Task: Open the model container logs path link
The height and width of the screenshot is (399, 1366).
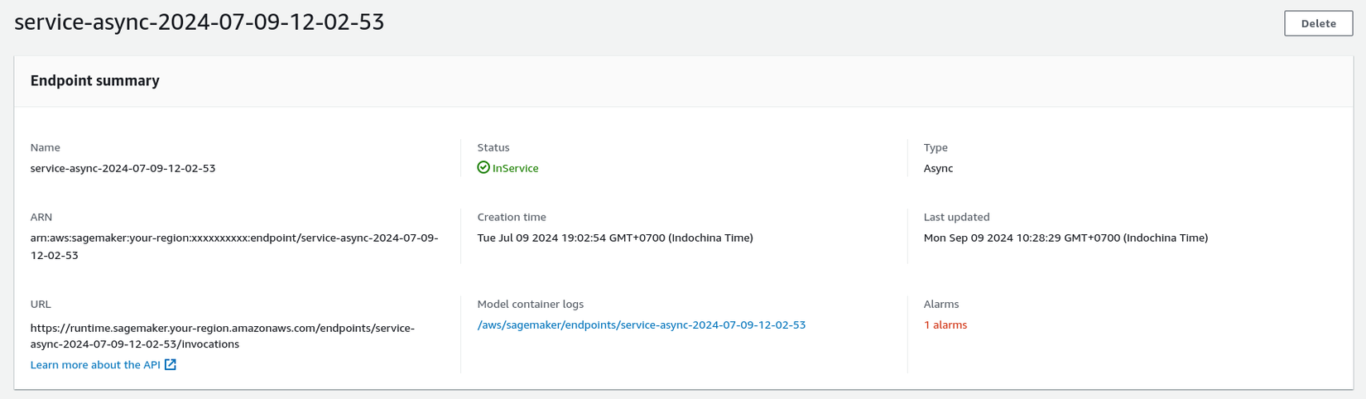Action: (641, 325)
